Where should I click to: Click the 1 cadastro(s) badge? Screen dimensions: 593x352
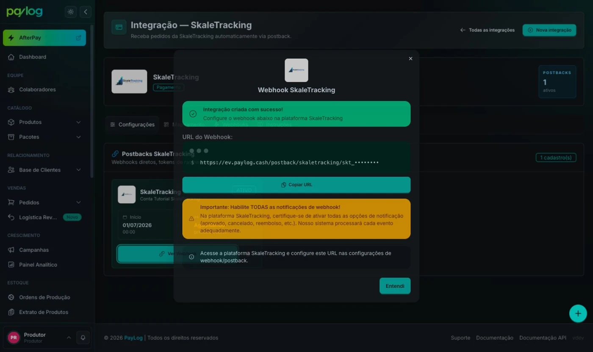[x=556, y=158]
